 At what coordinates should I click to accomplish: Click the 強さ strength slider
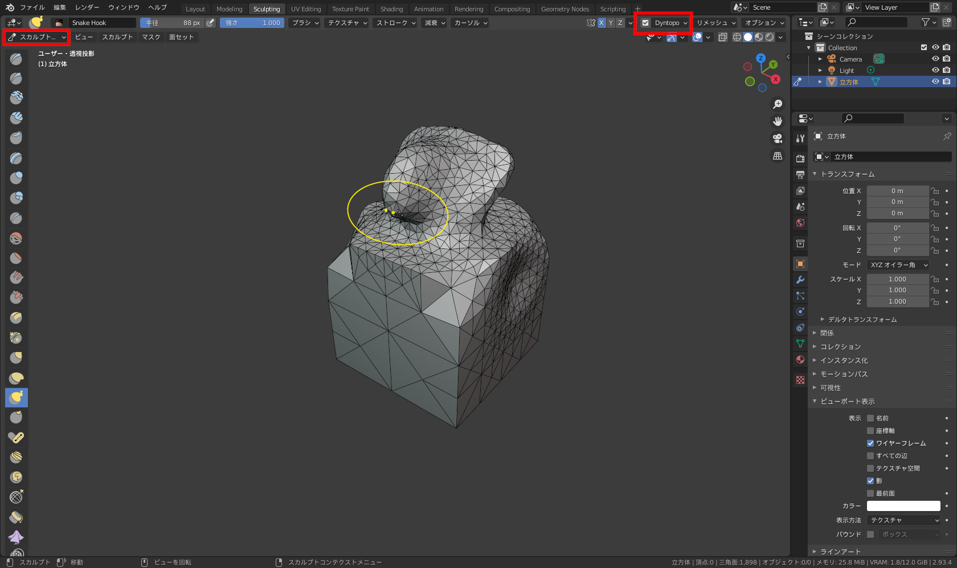click(252, 23)
